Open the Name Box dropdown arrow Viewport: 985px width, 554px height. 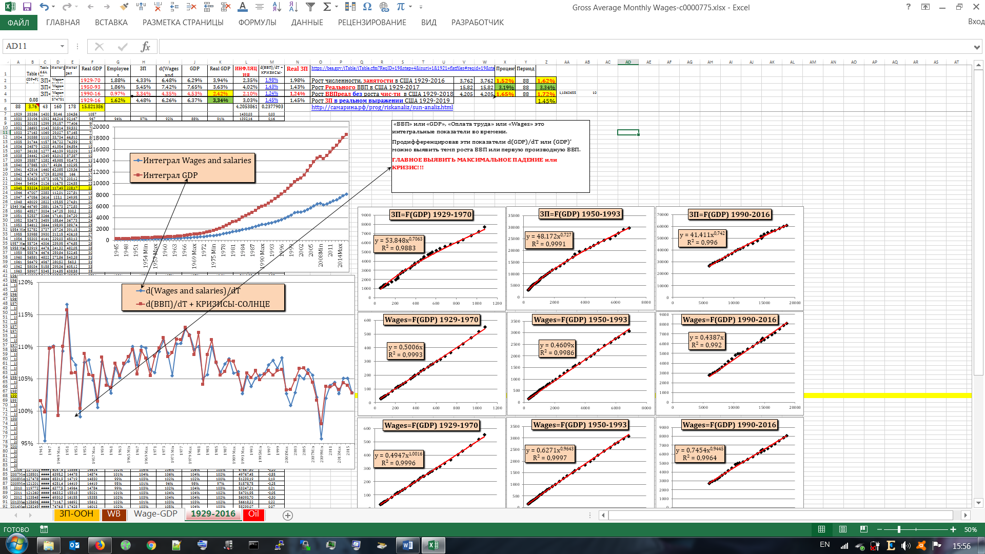62,47
